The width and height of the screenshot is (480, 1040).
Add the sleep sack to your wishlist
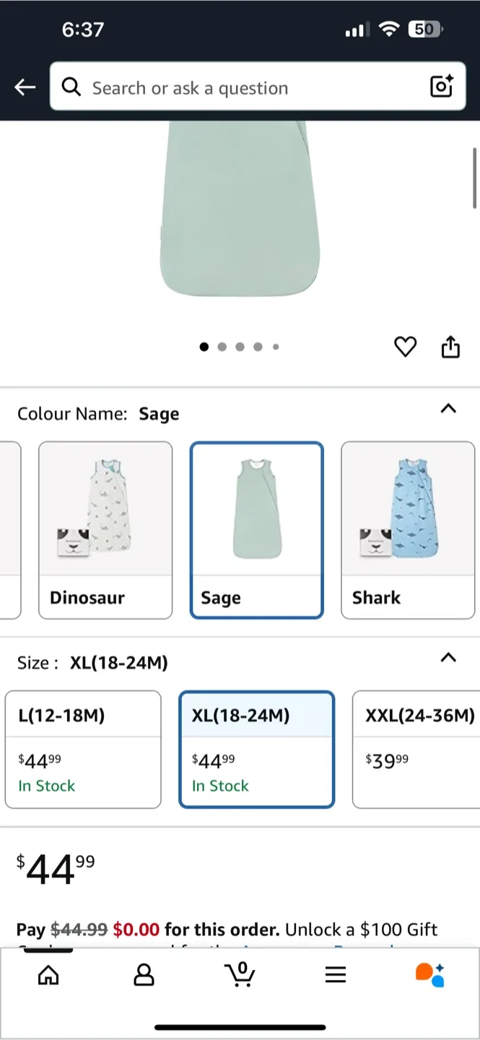click(405, 347)
